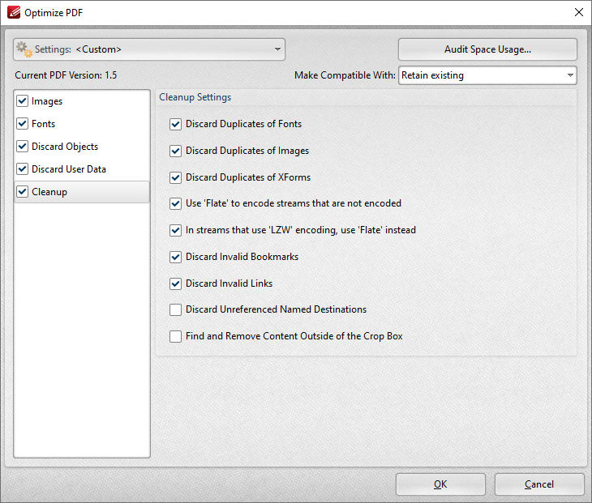592x503 pixels.
Task: Uncheck the Discard User Data checkbox
Action: [x=23, y=169]
